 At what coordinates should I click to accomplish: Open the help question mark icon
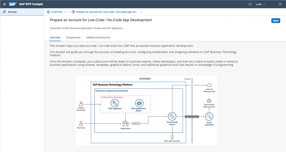pyautogui.click(x=280, y=4)
